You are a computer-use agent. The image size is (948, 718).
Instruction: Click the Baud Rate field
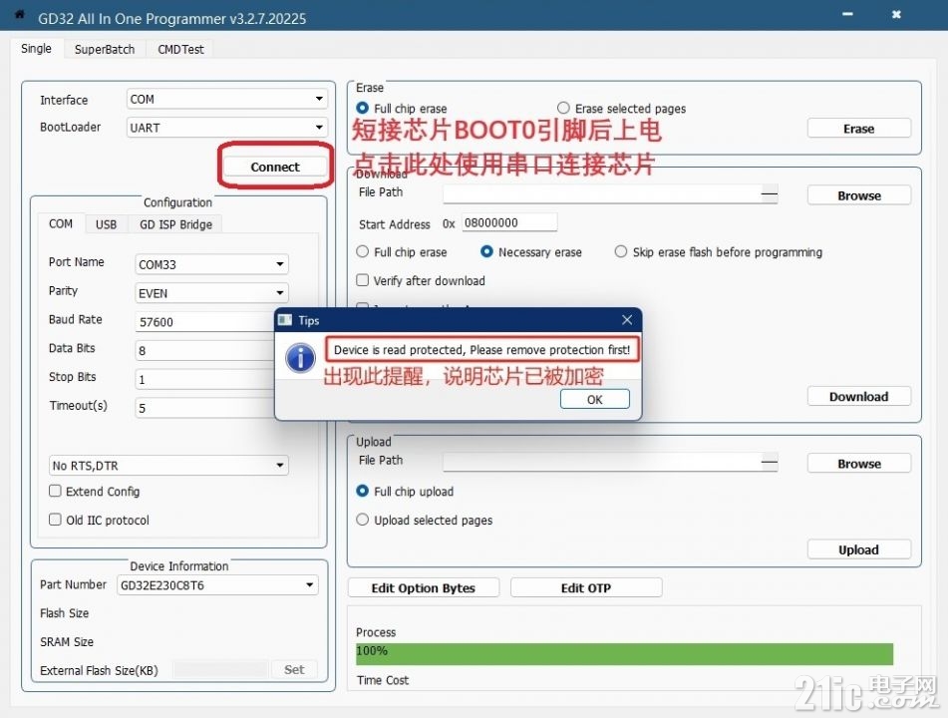(205, 322)
